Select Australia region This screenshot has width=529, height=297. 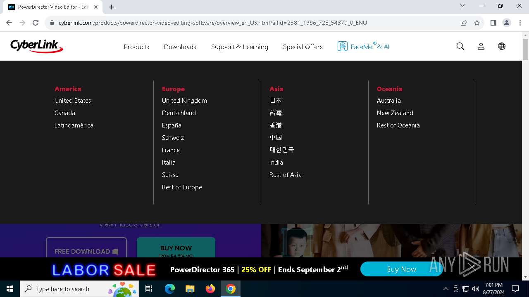(x=389, y=101)
